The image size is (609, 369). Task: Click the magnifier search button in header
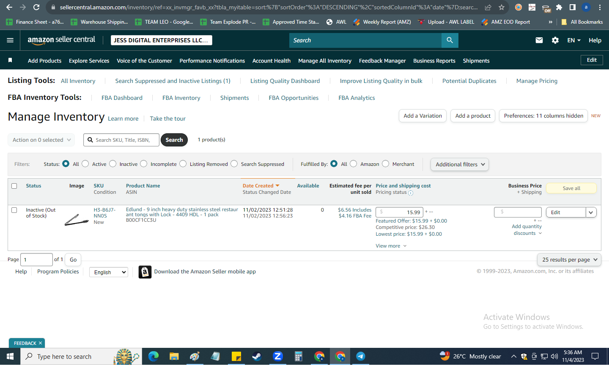tap(450, 40)
